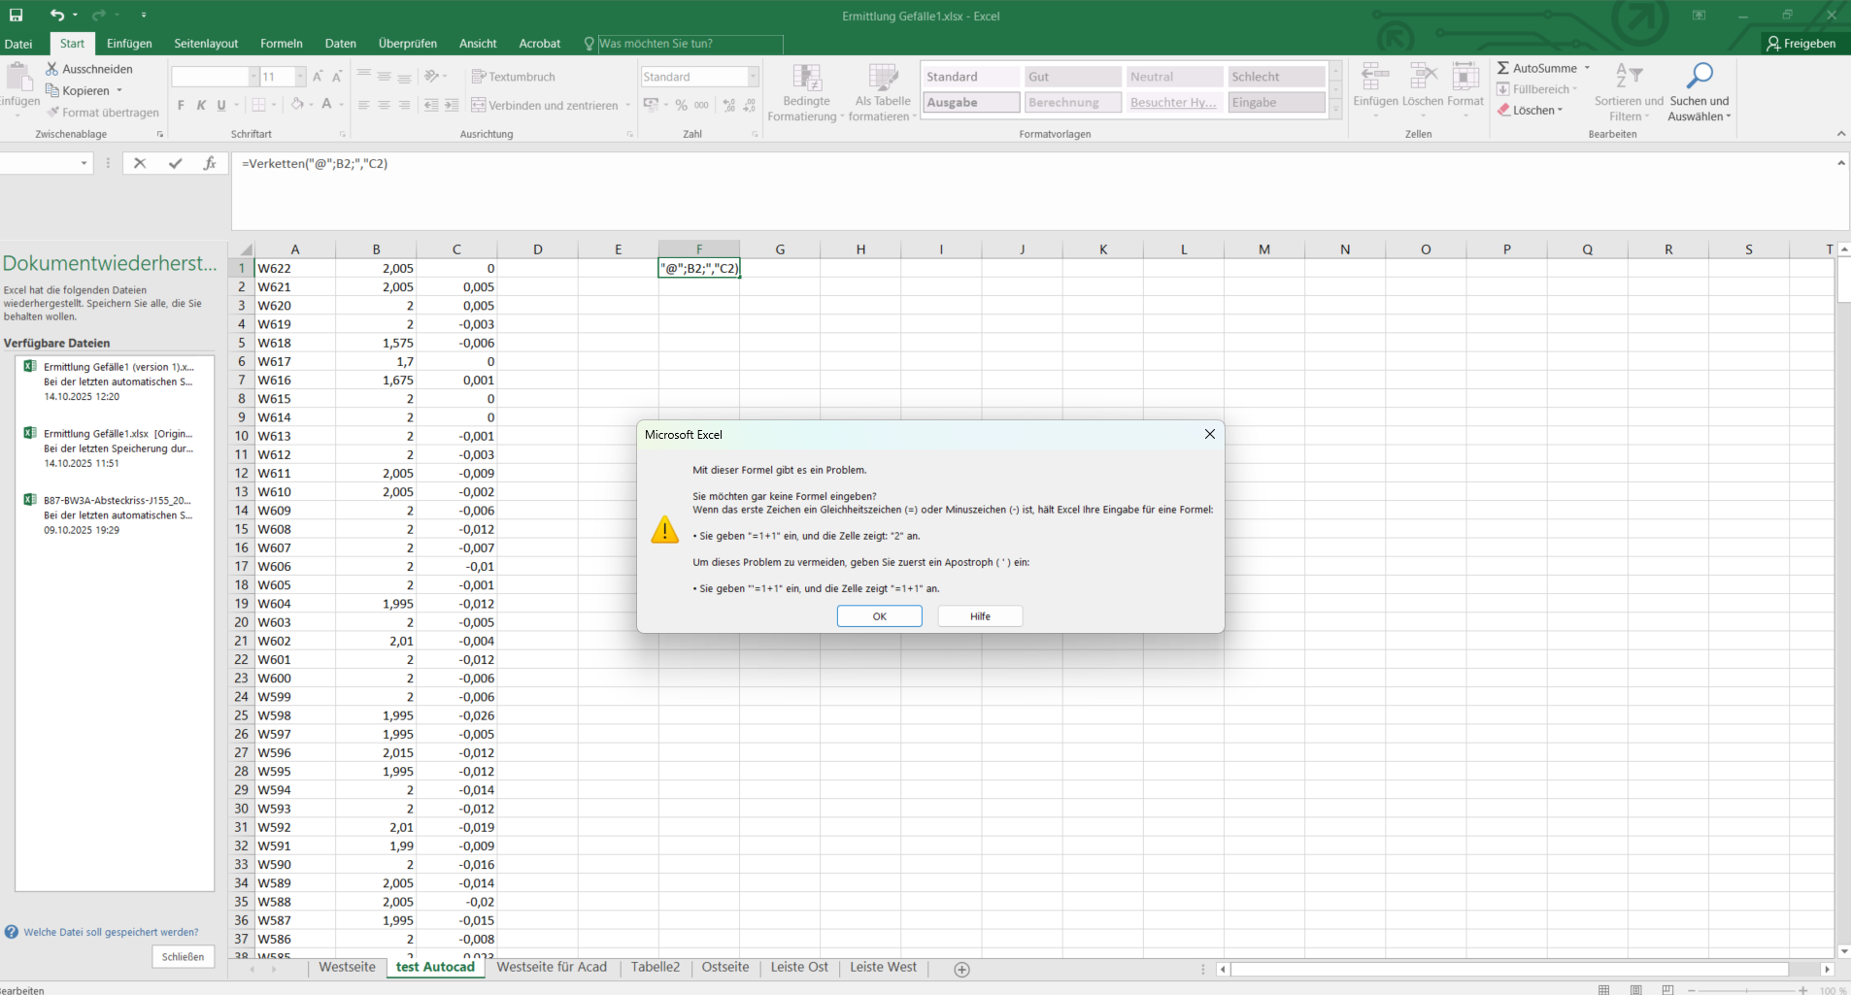The image size is (1851, 995).
Task: Click the Undo arrow icon
Action: pyautogui.click(x=57, y=16)
